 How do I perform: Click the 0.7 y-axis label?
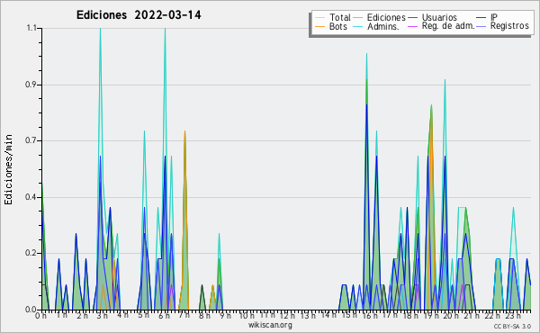coord(31,140)
